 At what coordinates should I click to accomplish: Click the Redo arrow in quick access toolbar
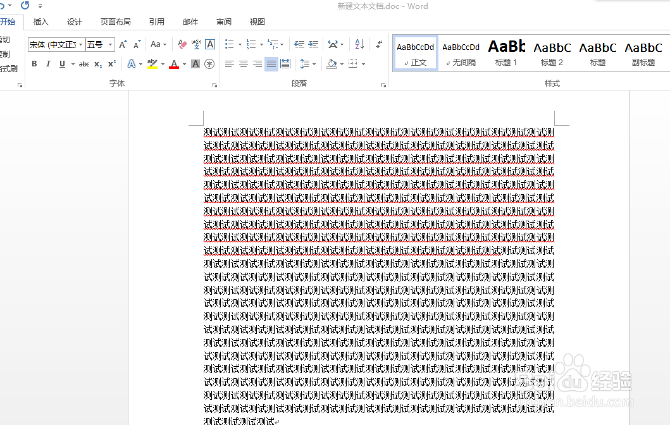coord(25,6)
